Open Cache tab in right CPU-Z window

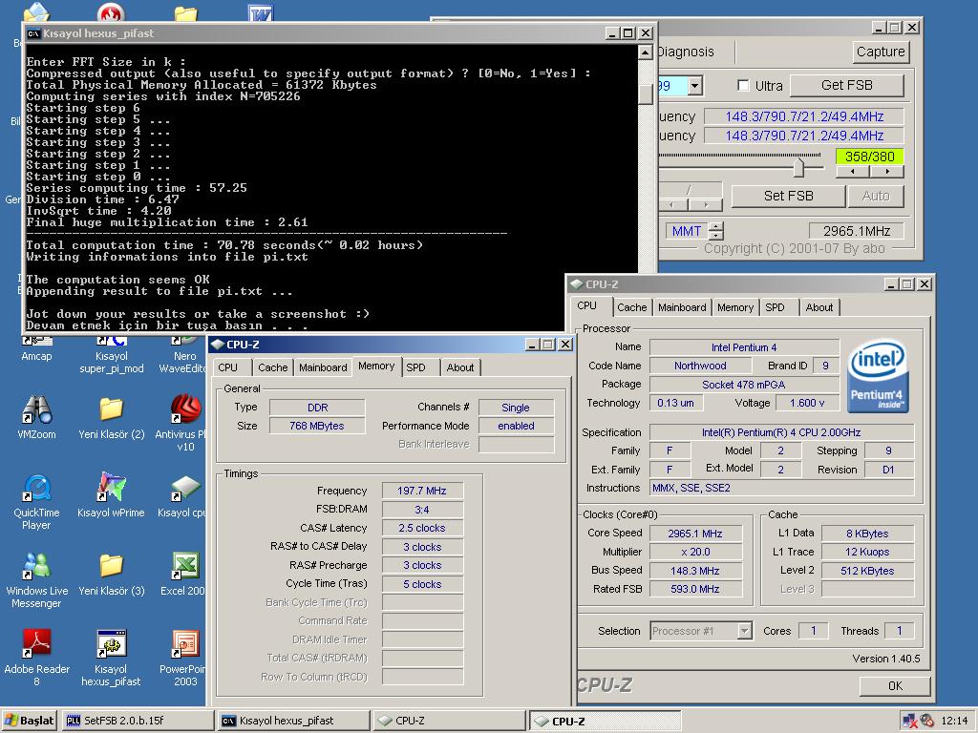(x=632, y=307)
